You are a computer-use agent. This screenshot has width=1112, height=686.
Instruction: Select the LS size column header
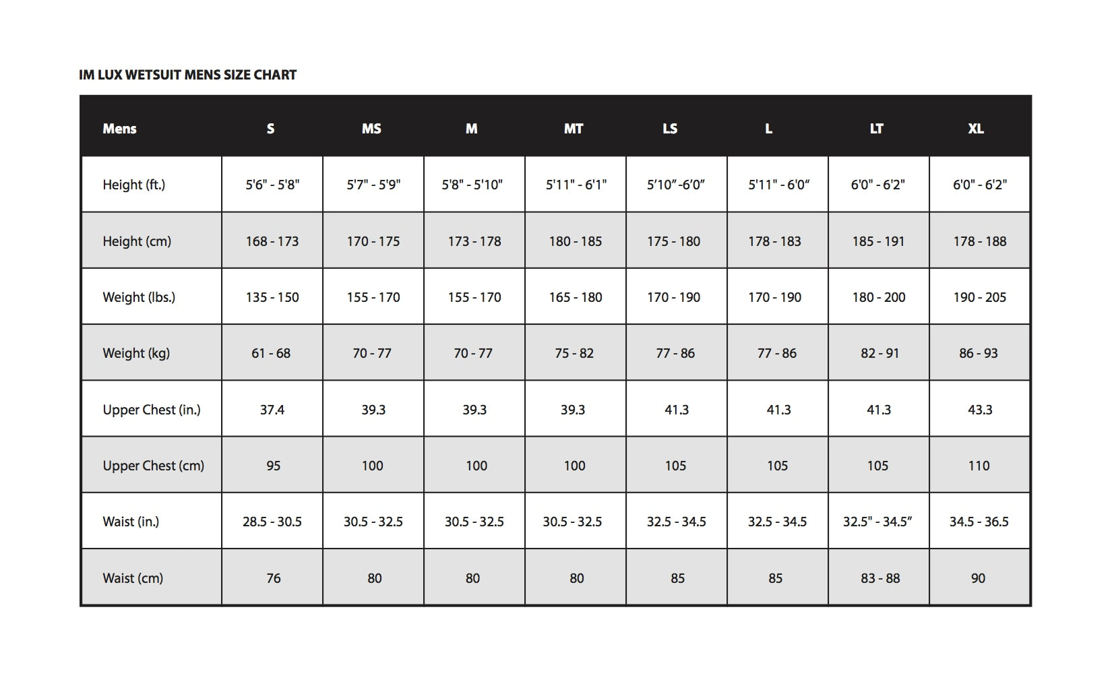click(670, 129)
